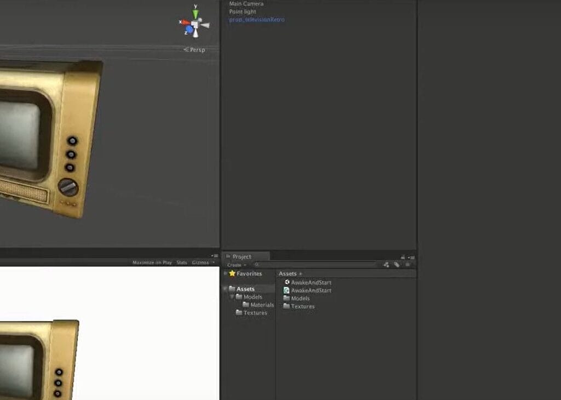Click the arrow next to Assets breadcrumb
Screen dimensions: 561x400
[x=301, y=274]
